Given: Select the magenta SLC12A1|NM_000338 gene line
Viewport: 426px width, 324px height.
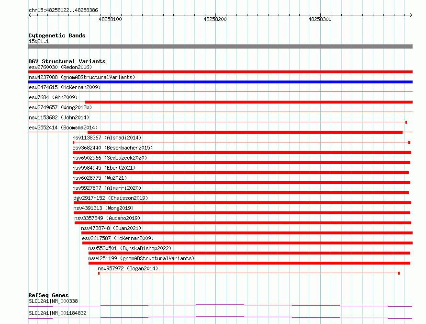Looking at the screenshot, I should tap(220, 305).
